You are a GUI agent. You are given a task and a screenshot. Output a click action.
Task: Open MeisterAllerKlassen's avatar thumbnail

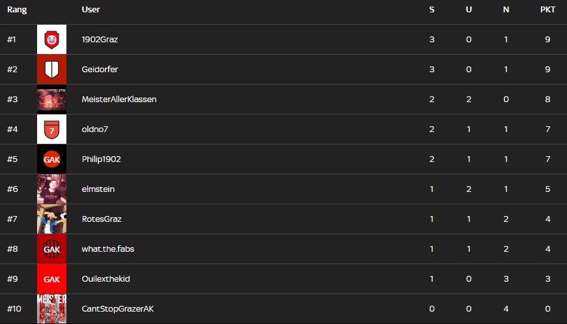[51, 100]
